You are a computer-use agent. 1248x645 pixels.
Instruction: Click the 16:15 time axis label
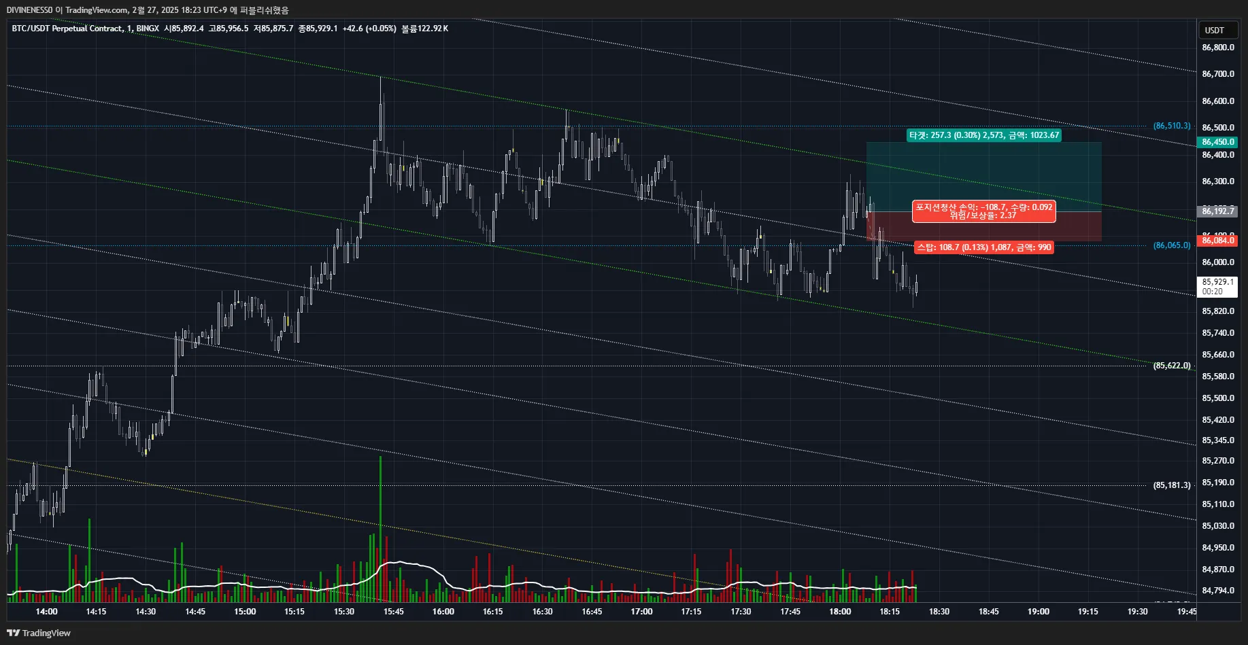click(x=493, y=612)
